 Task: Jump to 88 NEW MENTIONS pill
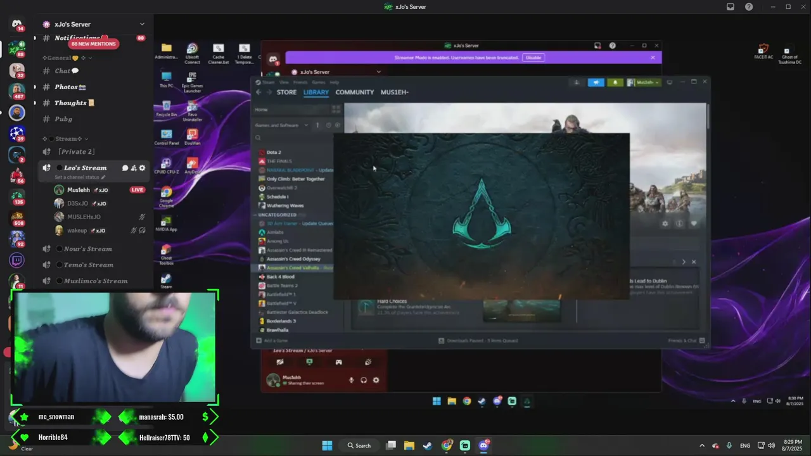[x=94, y=44]
